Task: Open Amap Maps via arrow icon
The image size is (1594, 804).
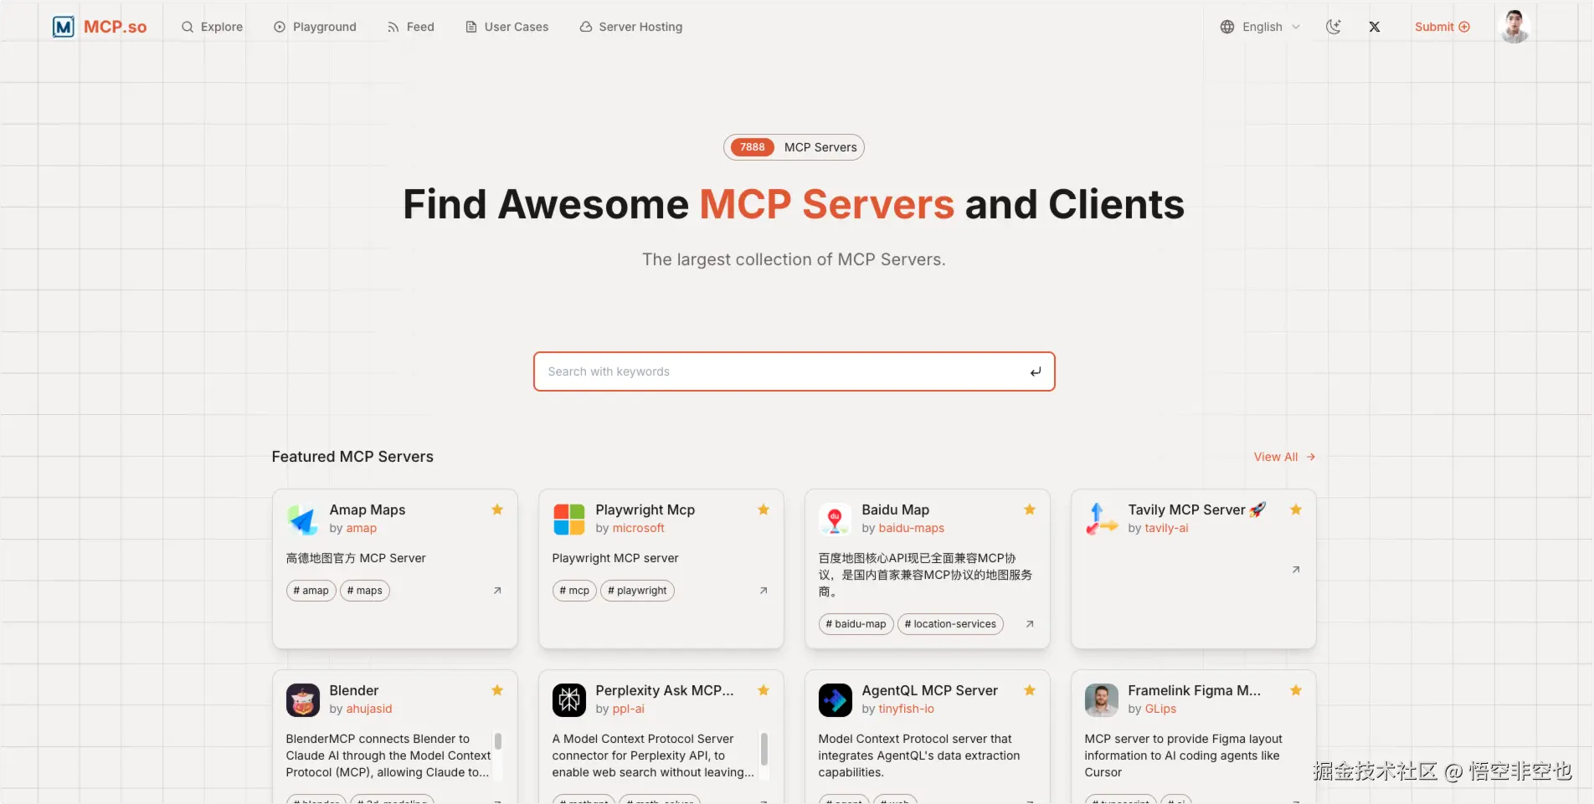Action: (x=497, y=591)
